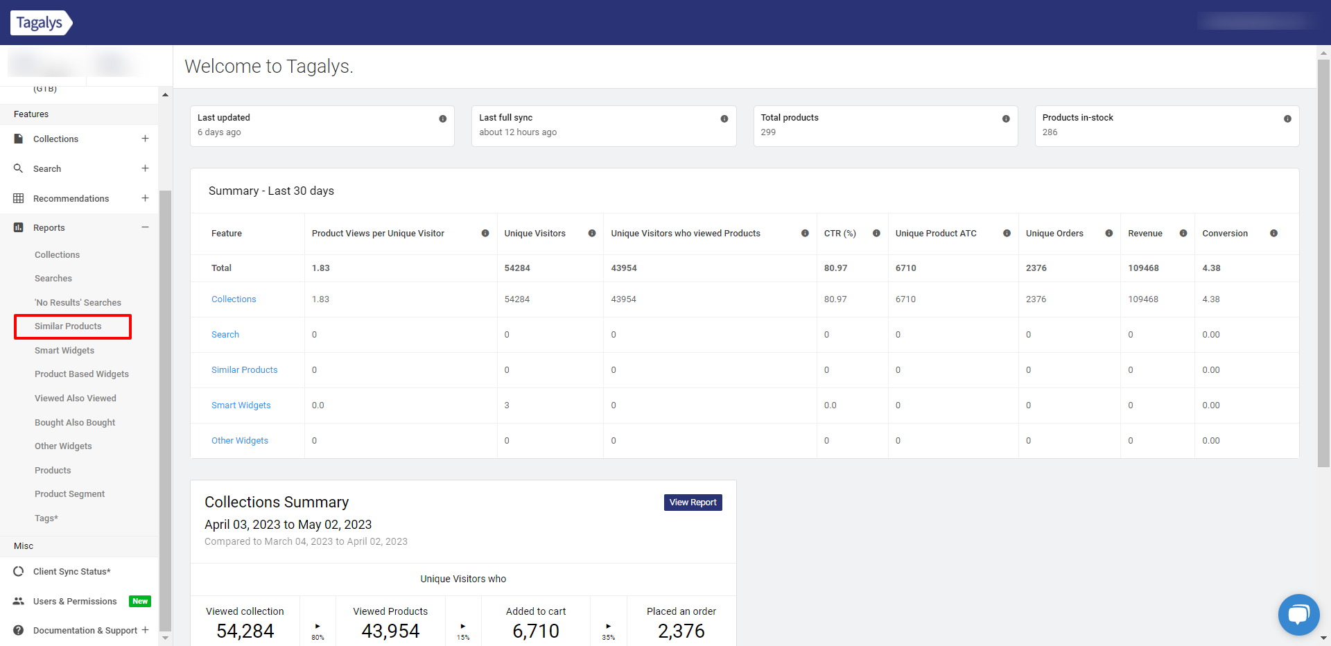Click Search link in summary table

(x=225, y=334)
